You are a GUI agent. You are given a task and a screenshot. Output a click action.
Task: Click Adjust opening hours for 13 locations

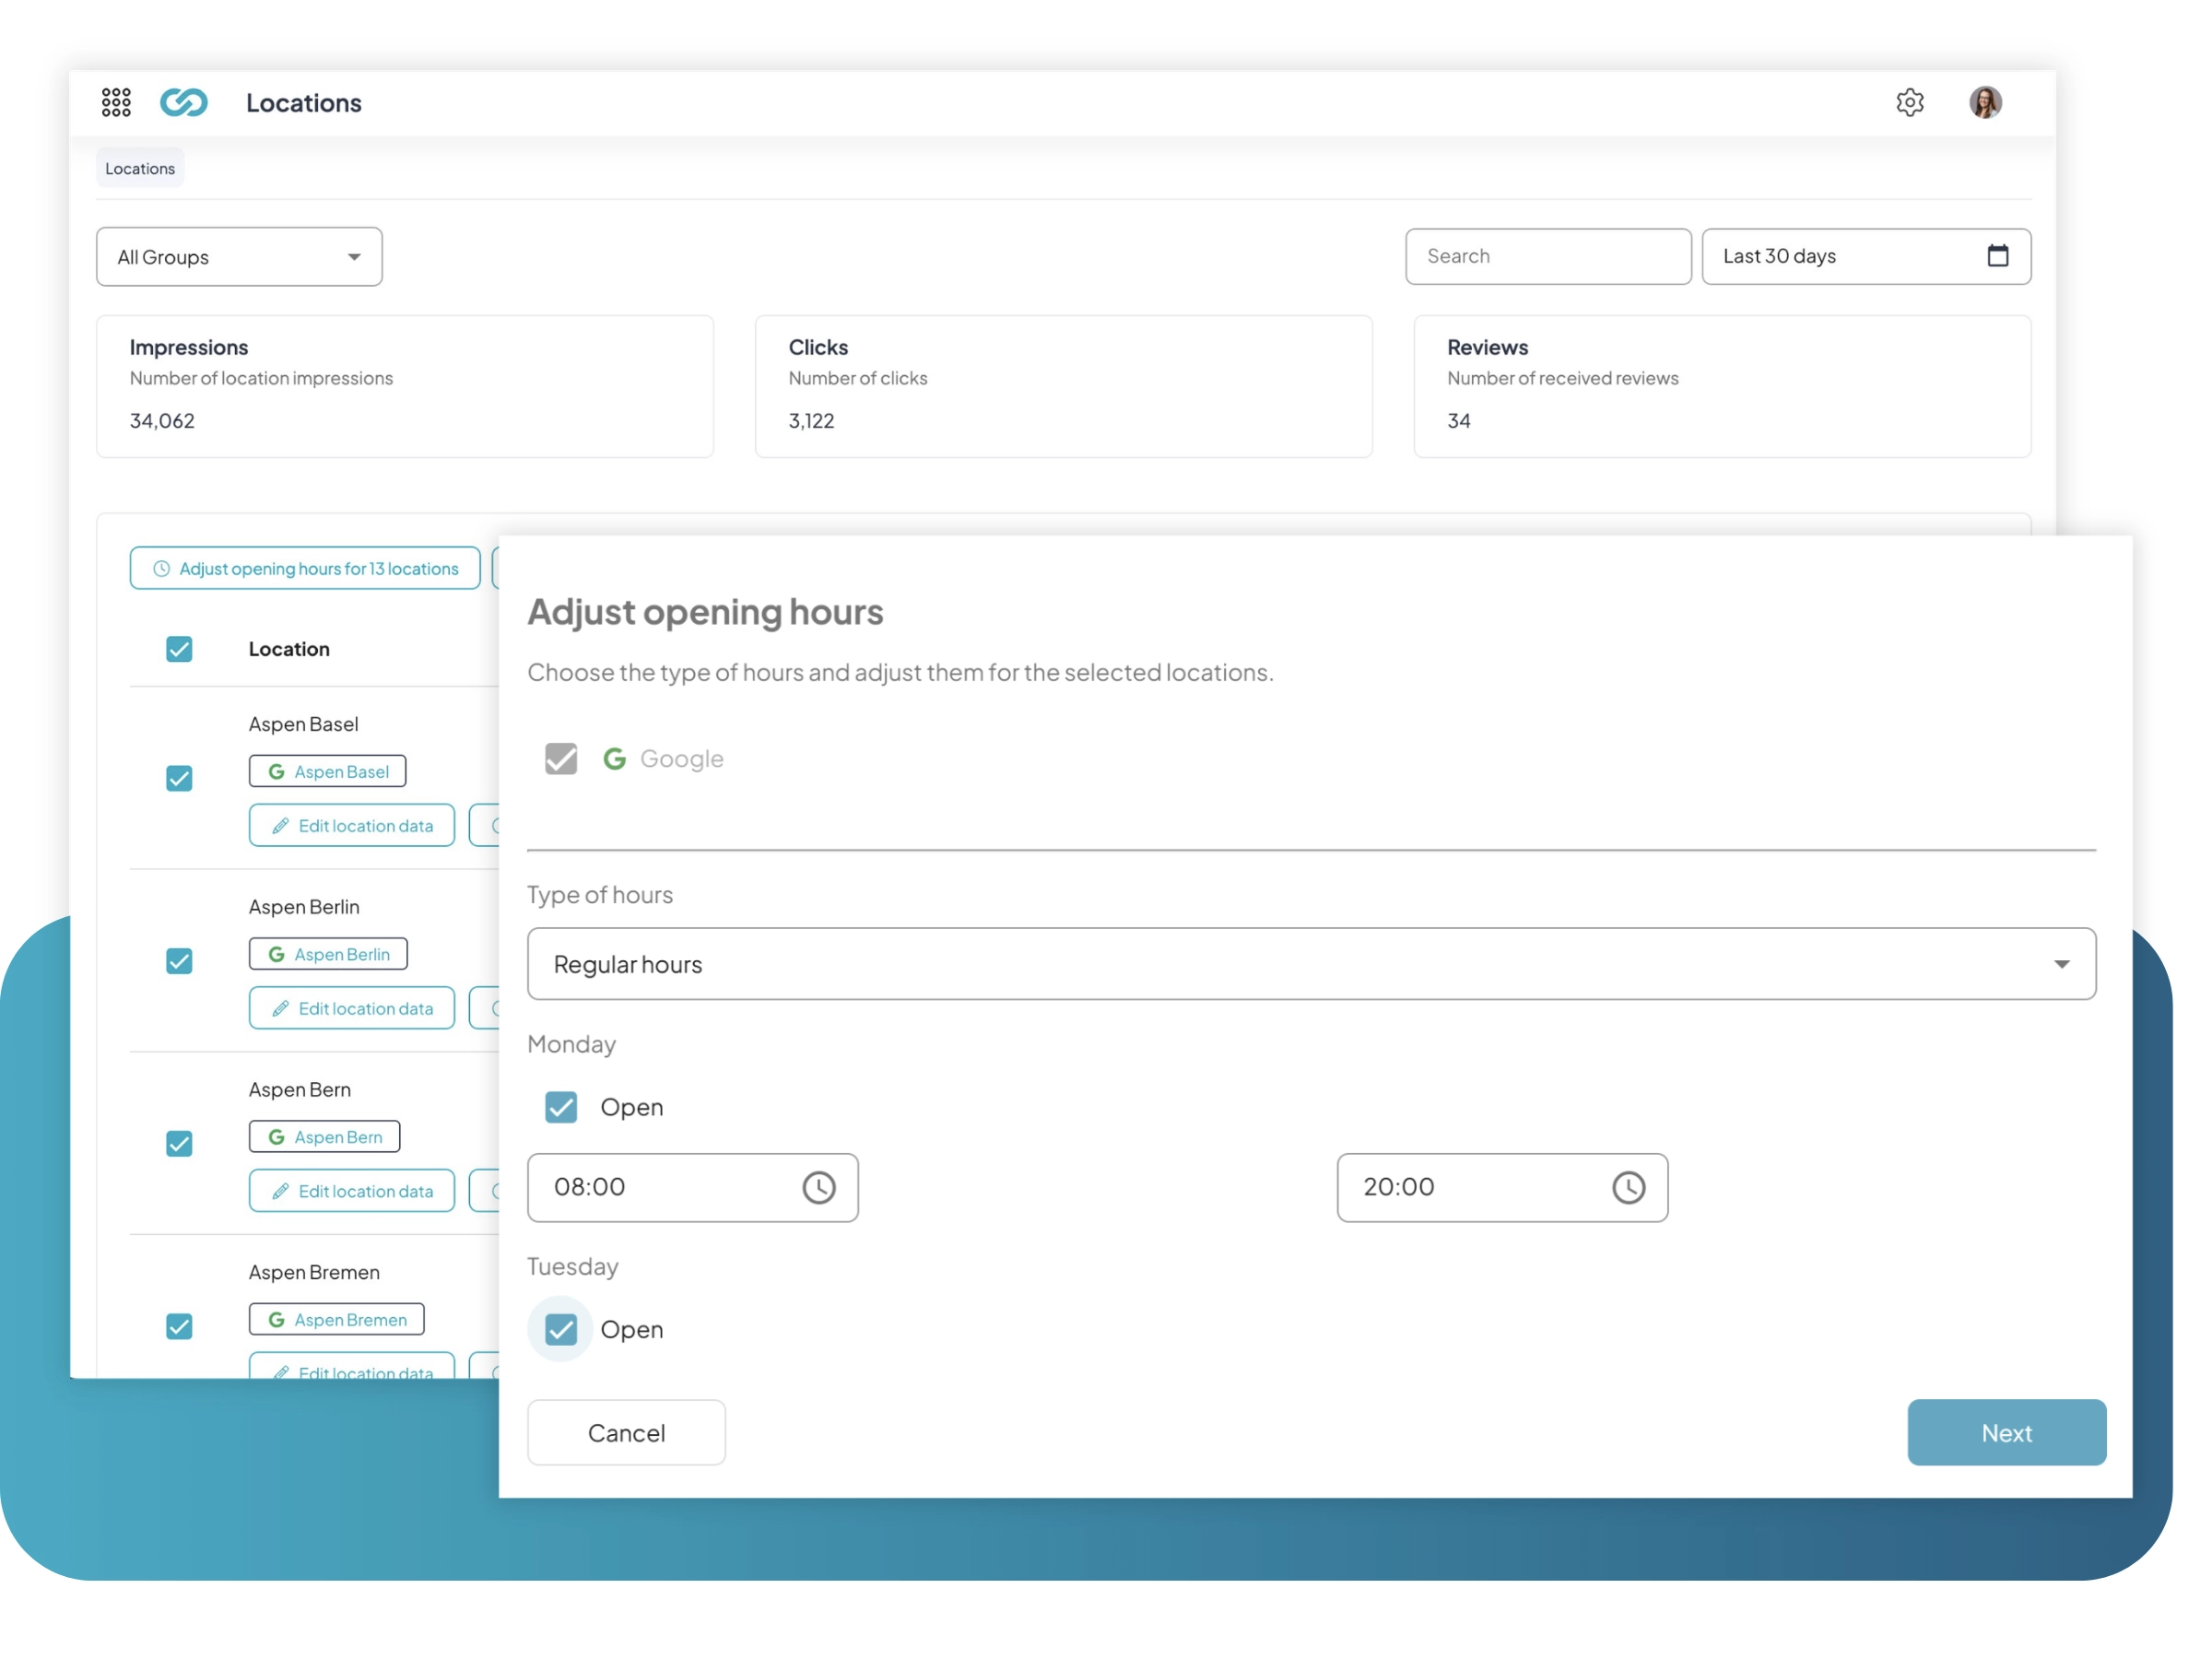[305, 569]
